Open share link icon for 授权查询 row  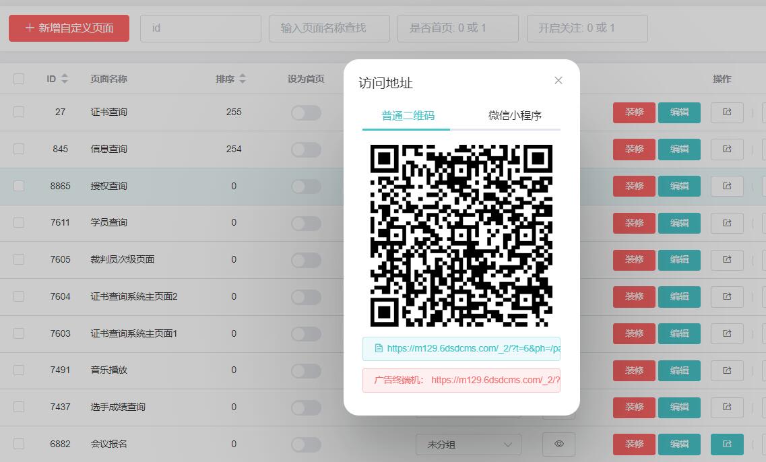[x=727, y=186]
